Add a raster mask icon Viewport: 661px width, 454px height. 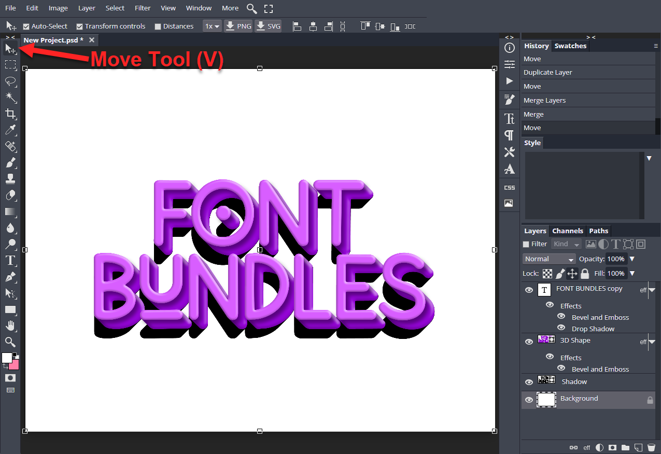[x=613, y=447]
